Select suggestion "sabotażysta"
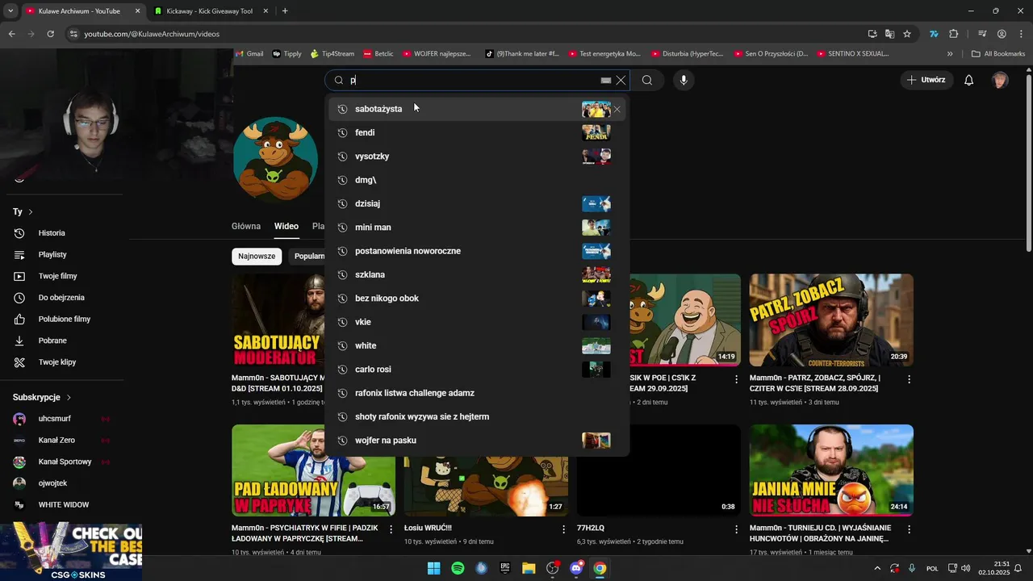1033x581 pixels. 476,109
